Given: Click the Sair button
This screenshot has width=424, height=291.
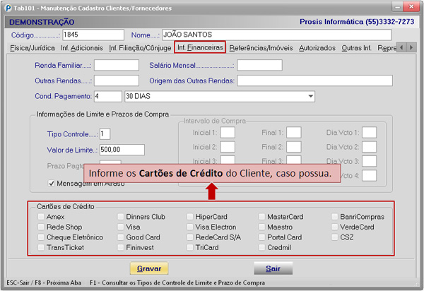Looking at the screenshot, I should tap(273, 268).
